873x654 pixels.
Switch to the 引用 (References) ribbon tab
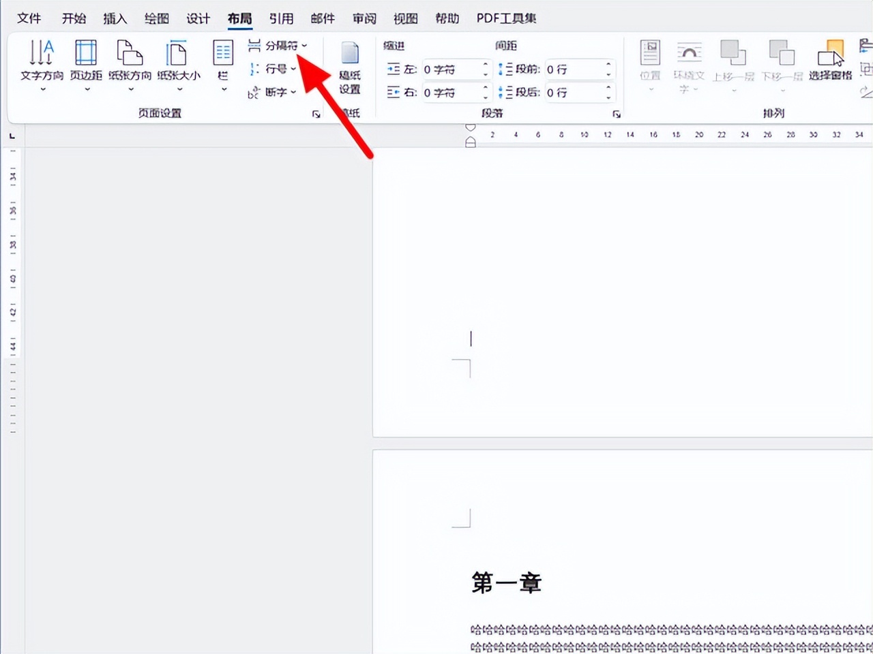tap(281, 18)
